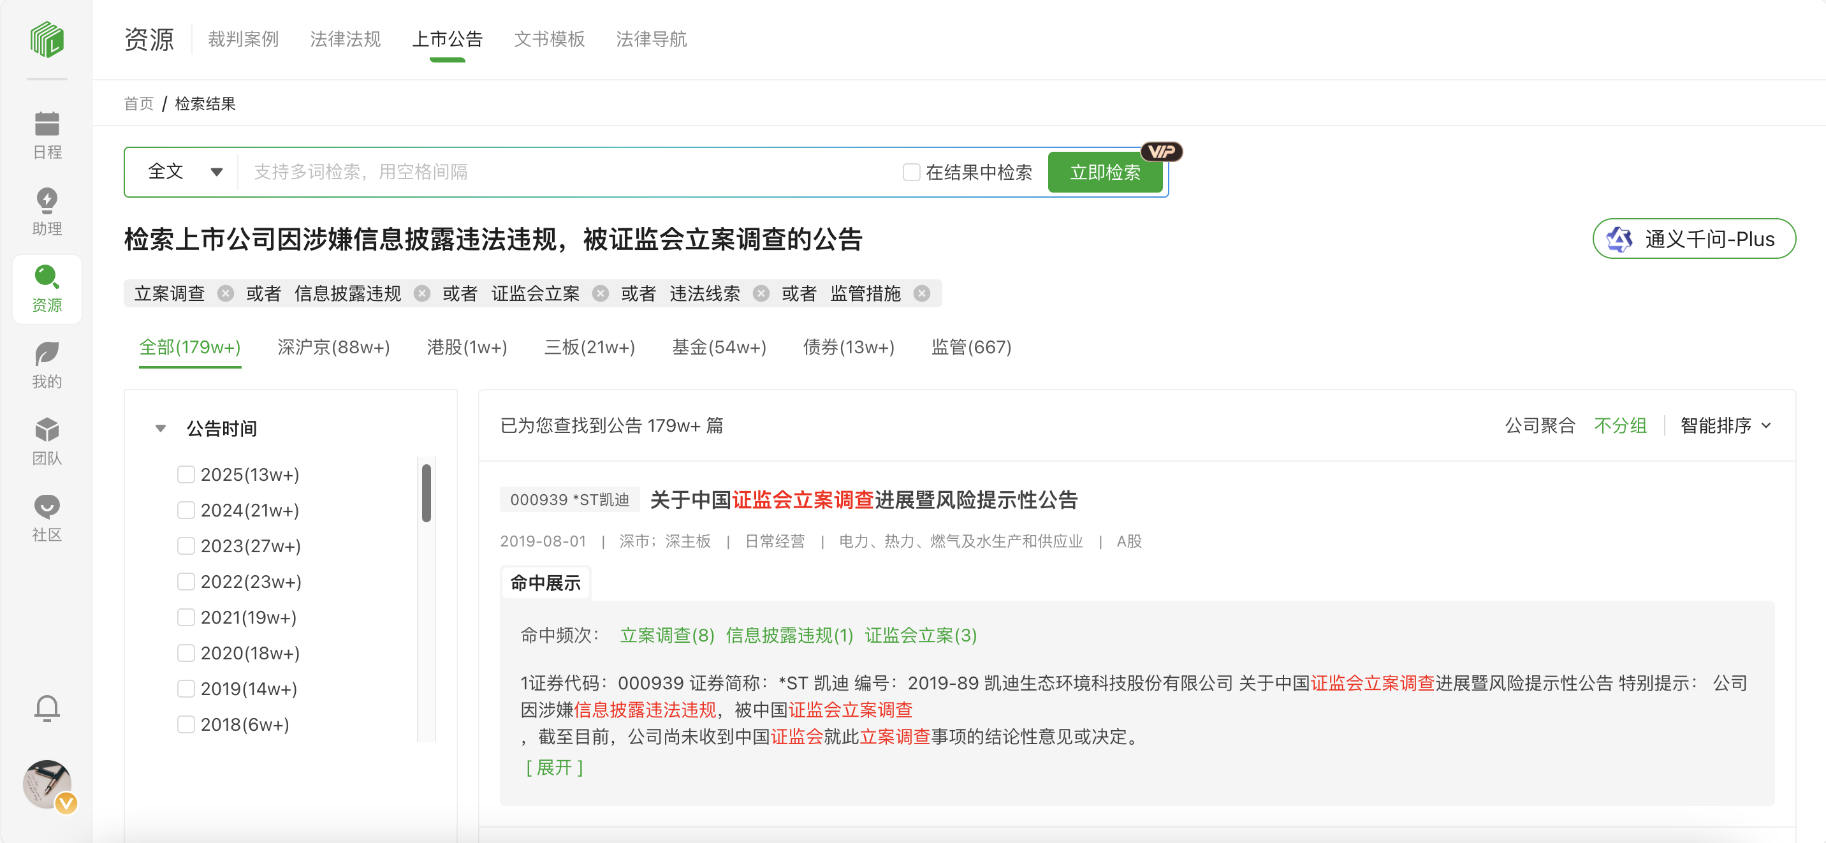The height and width of the screenshot is (843, 1826).
Task: Select the 港股(1w+) results tab
Action: tap(467, 348)
